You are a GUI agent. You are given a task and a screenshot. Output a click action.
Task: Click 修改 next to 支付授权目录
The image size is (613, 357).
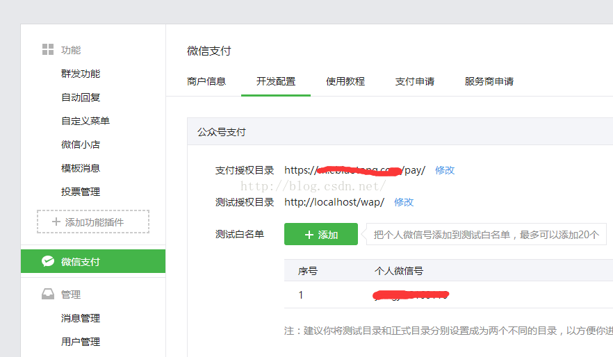coord(445,170)
